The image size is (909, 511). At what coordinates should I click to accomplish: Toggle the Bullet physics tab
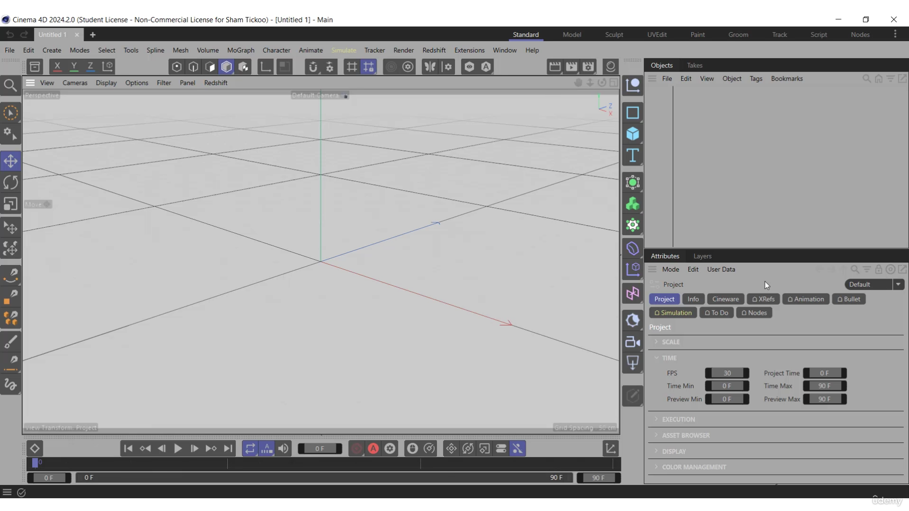click(x=849, y=299)
